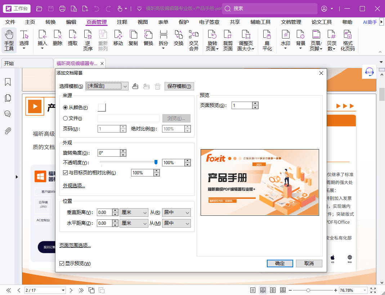Click the zoom slider in status bar
Screen dimensions: 385x295
coord(308,290)
